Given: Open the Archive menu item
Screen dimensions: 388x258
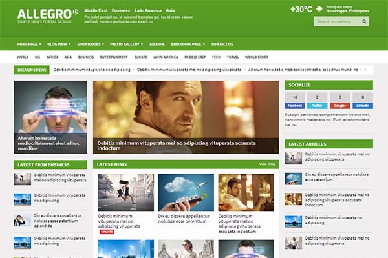Looking at the screenshot, I should pyautogui.click(x=157, y=44).
